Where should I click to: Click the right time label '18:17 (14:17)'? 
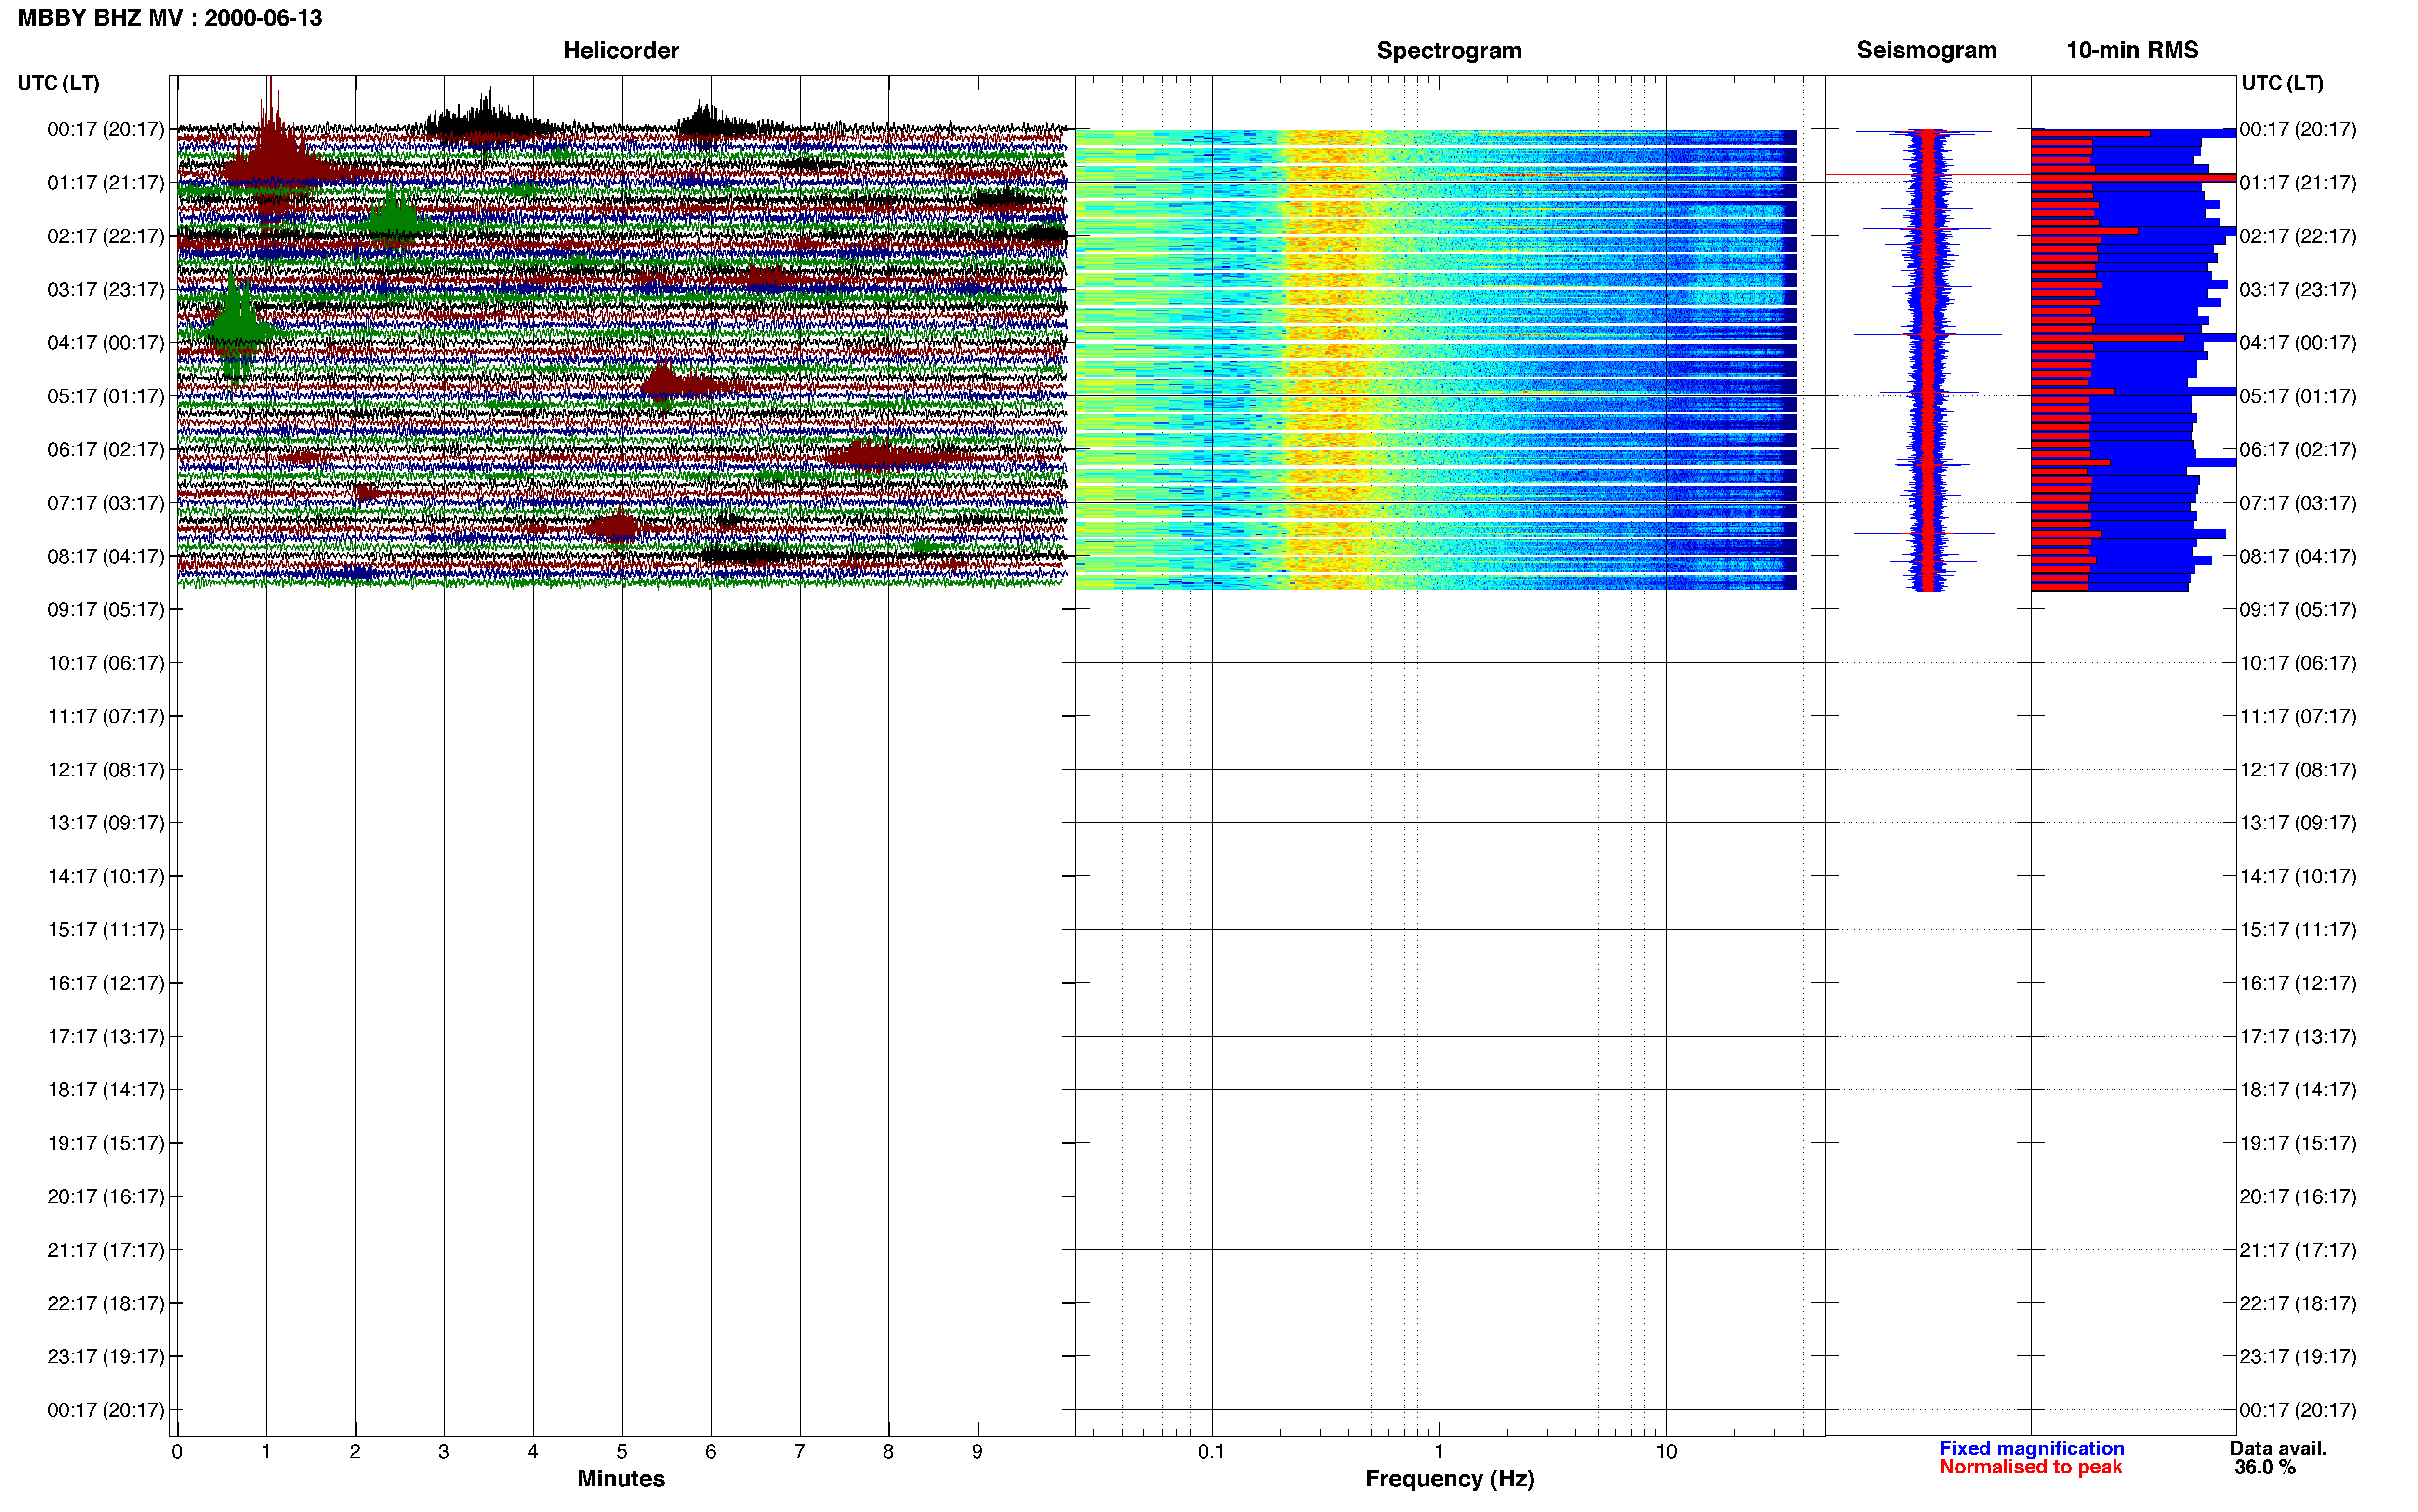2298,1089
